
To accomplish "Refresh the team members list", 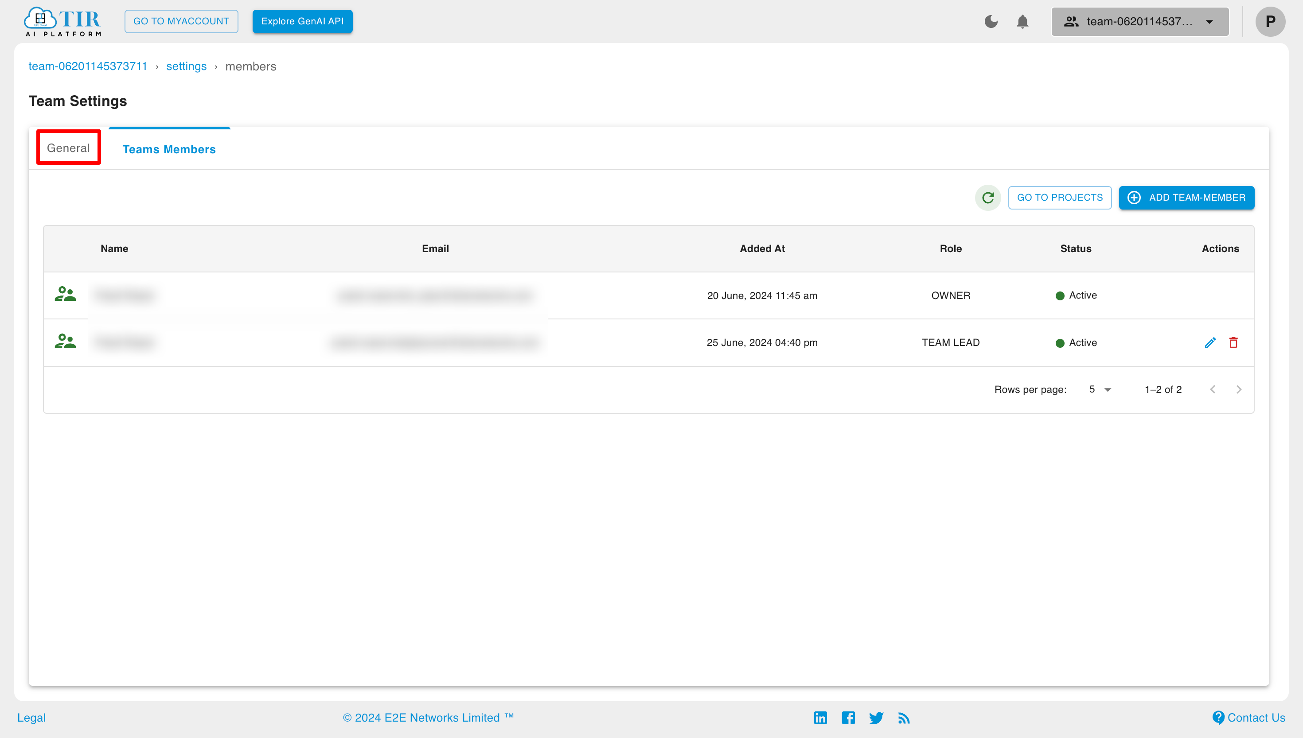I will (x=987, y=198).
